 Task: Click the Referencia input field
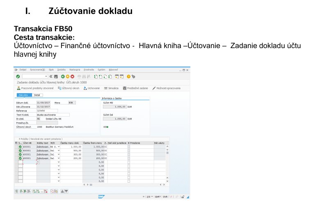pyautogui.click(x=47, y=111)
